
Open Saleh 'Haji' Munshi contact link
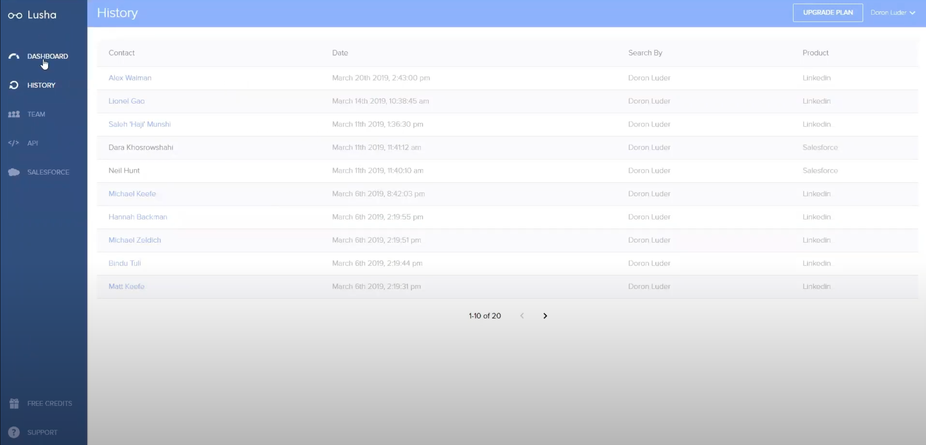139,124
